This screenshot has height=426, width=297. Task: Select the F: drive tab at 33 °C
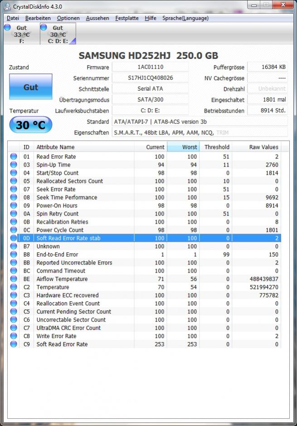pos(21,34)
